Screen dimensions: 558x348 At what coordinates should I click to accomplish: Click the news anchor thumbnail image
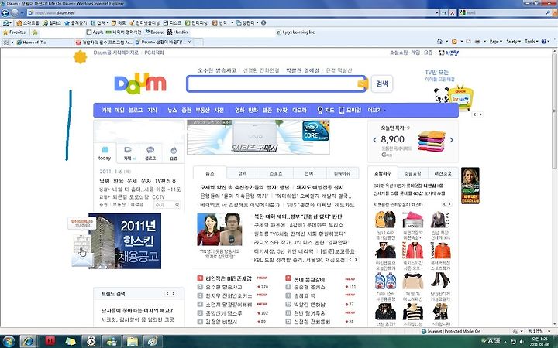tap(219, 230)
